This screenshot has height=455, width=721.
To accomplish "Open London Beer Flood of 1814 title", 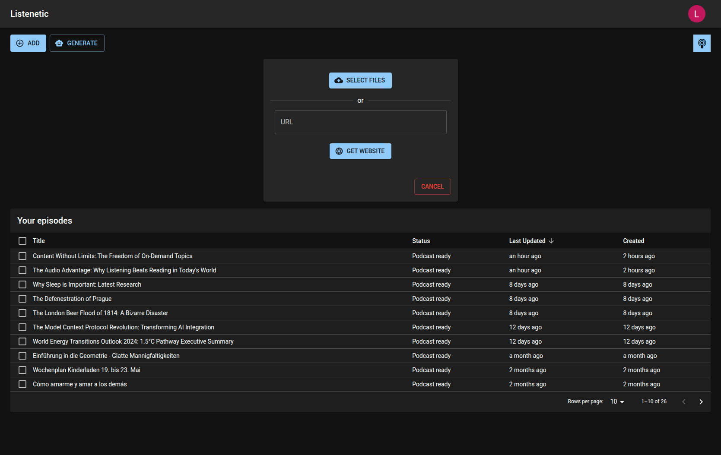I will click(x=100, y=313).
